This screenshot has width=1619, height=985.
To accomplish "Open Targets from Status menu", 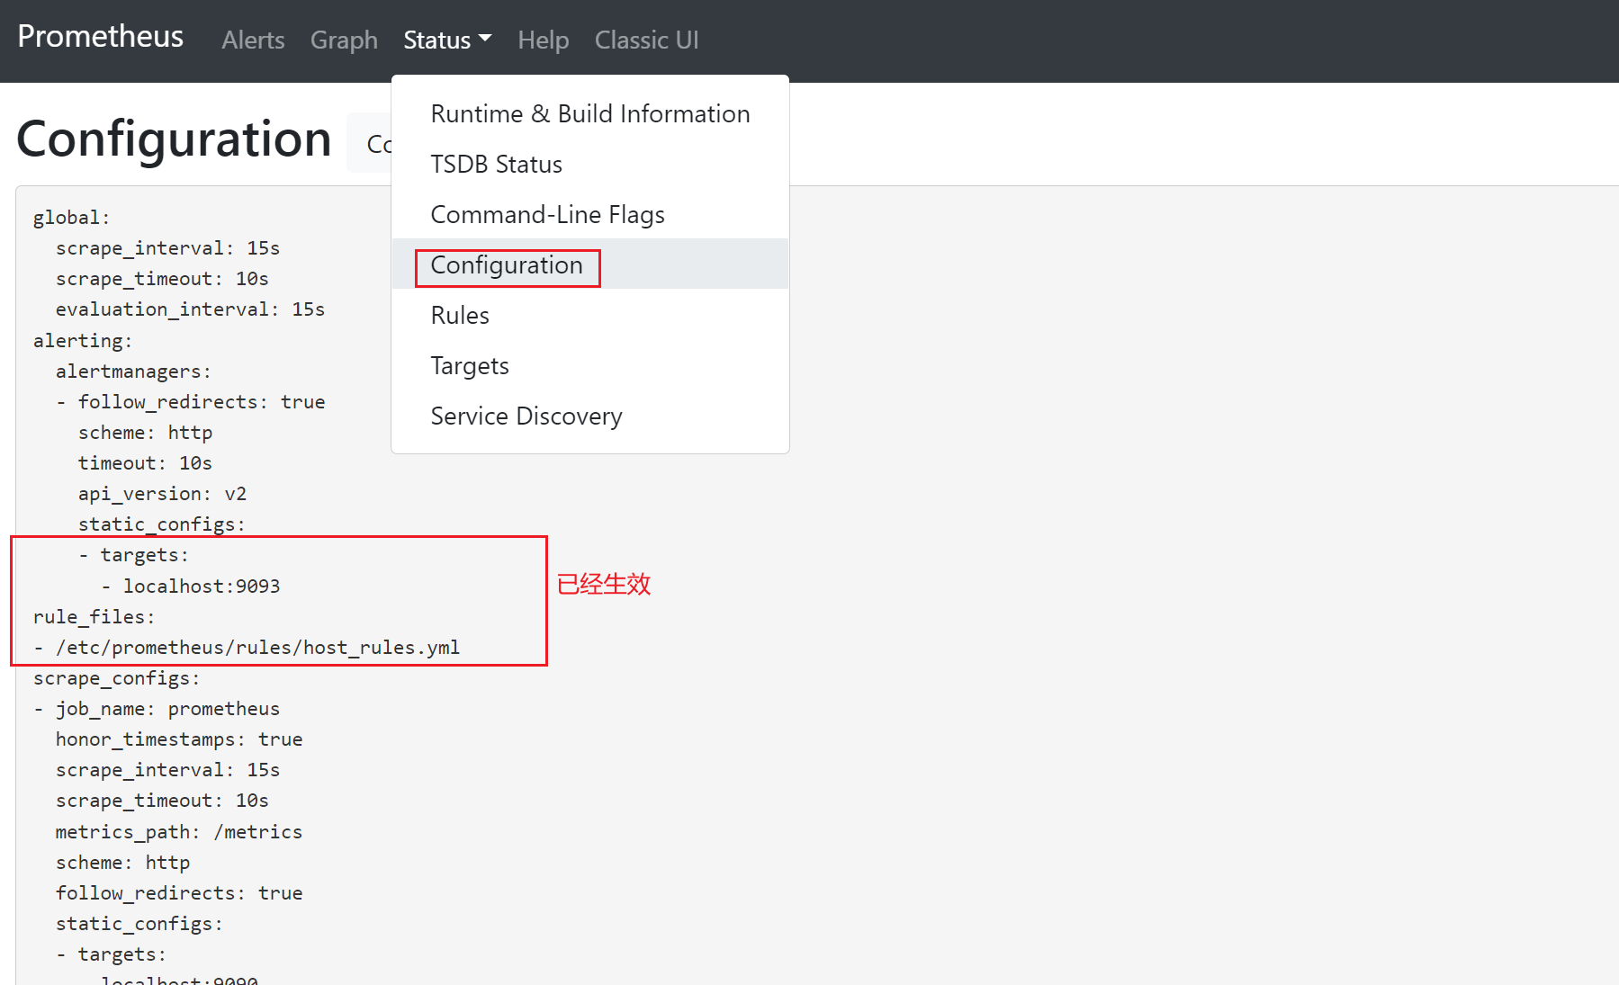I will [590, 366].
